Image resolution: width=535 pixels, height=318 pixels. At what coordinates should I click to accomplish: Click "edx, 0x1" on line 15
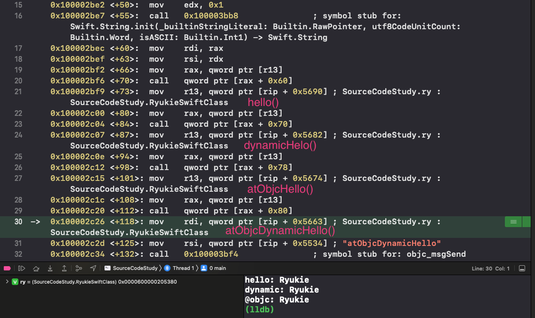pos(203,5)
